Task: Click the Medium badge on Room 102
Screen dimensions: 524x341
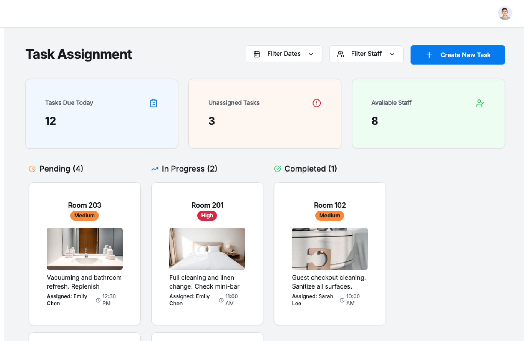Action: tap(329, 216)
